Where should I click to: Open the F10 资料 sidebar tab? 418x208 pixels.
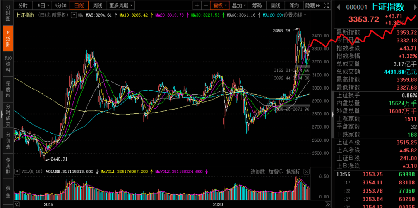(x=8, y=64)
